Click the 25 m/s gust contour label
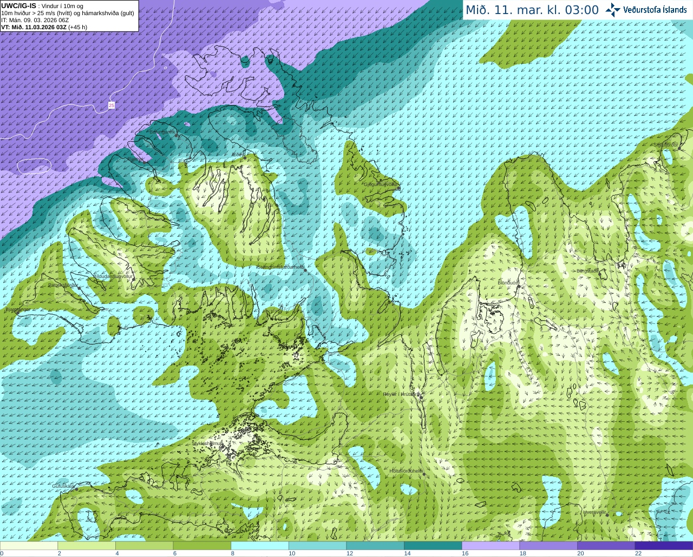The image size is (693, 557). 112,105
